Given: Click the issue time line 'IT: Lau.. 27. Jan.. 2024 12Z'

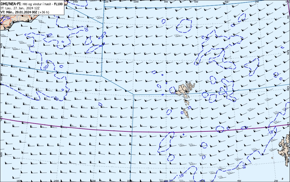Looking at the screenshot, I should [20, 8].
